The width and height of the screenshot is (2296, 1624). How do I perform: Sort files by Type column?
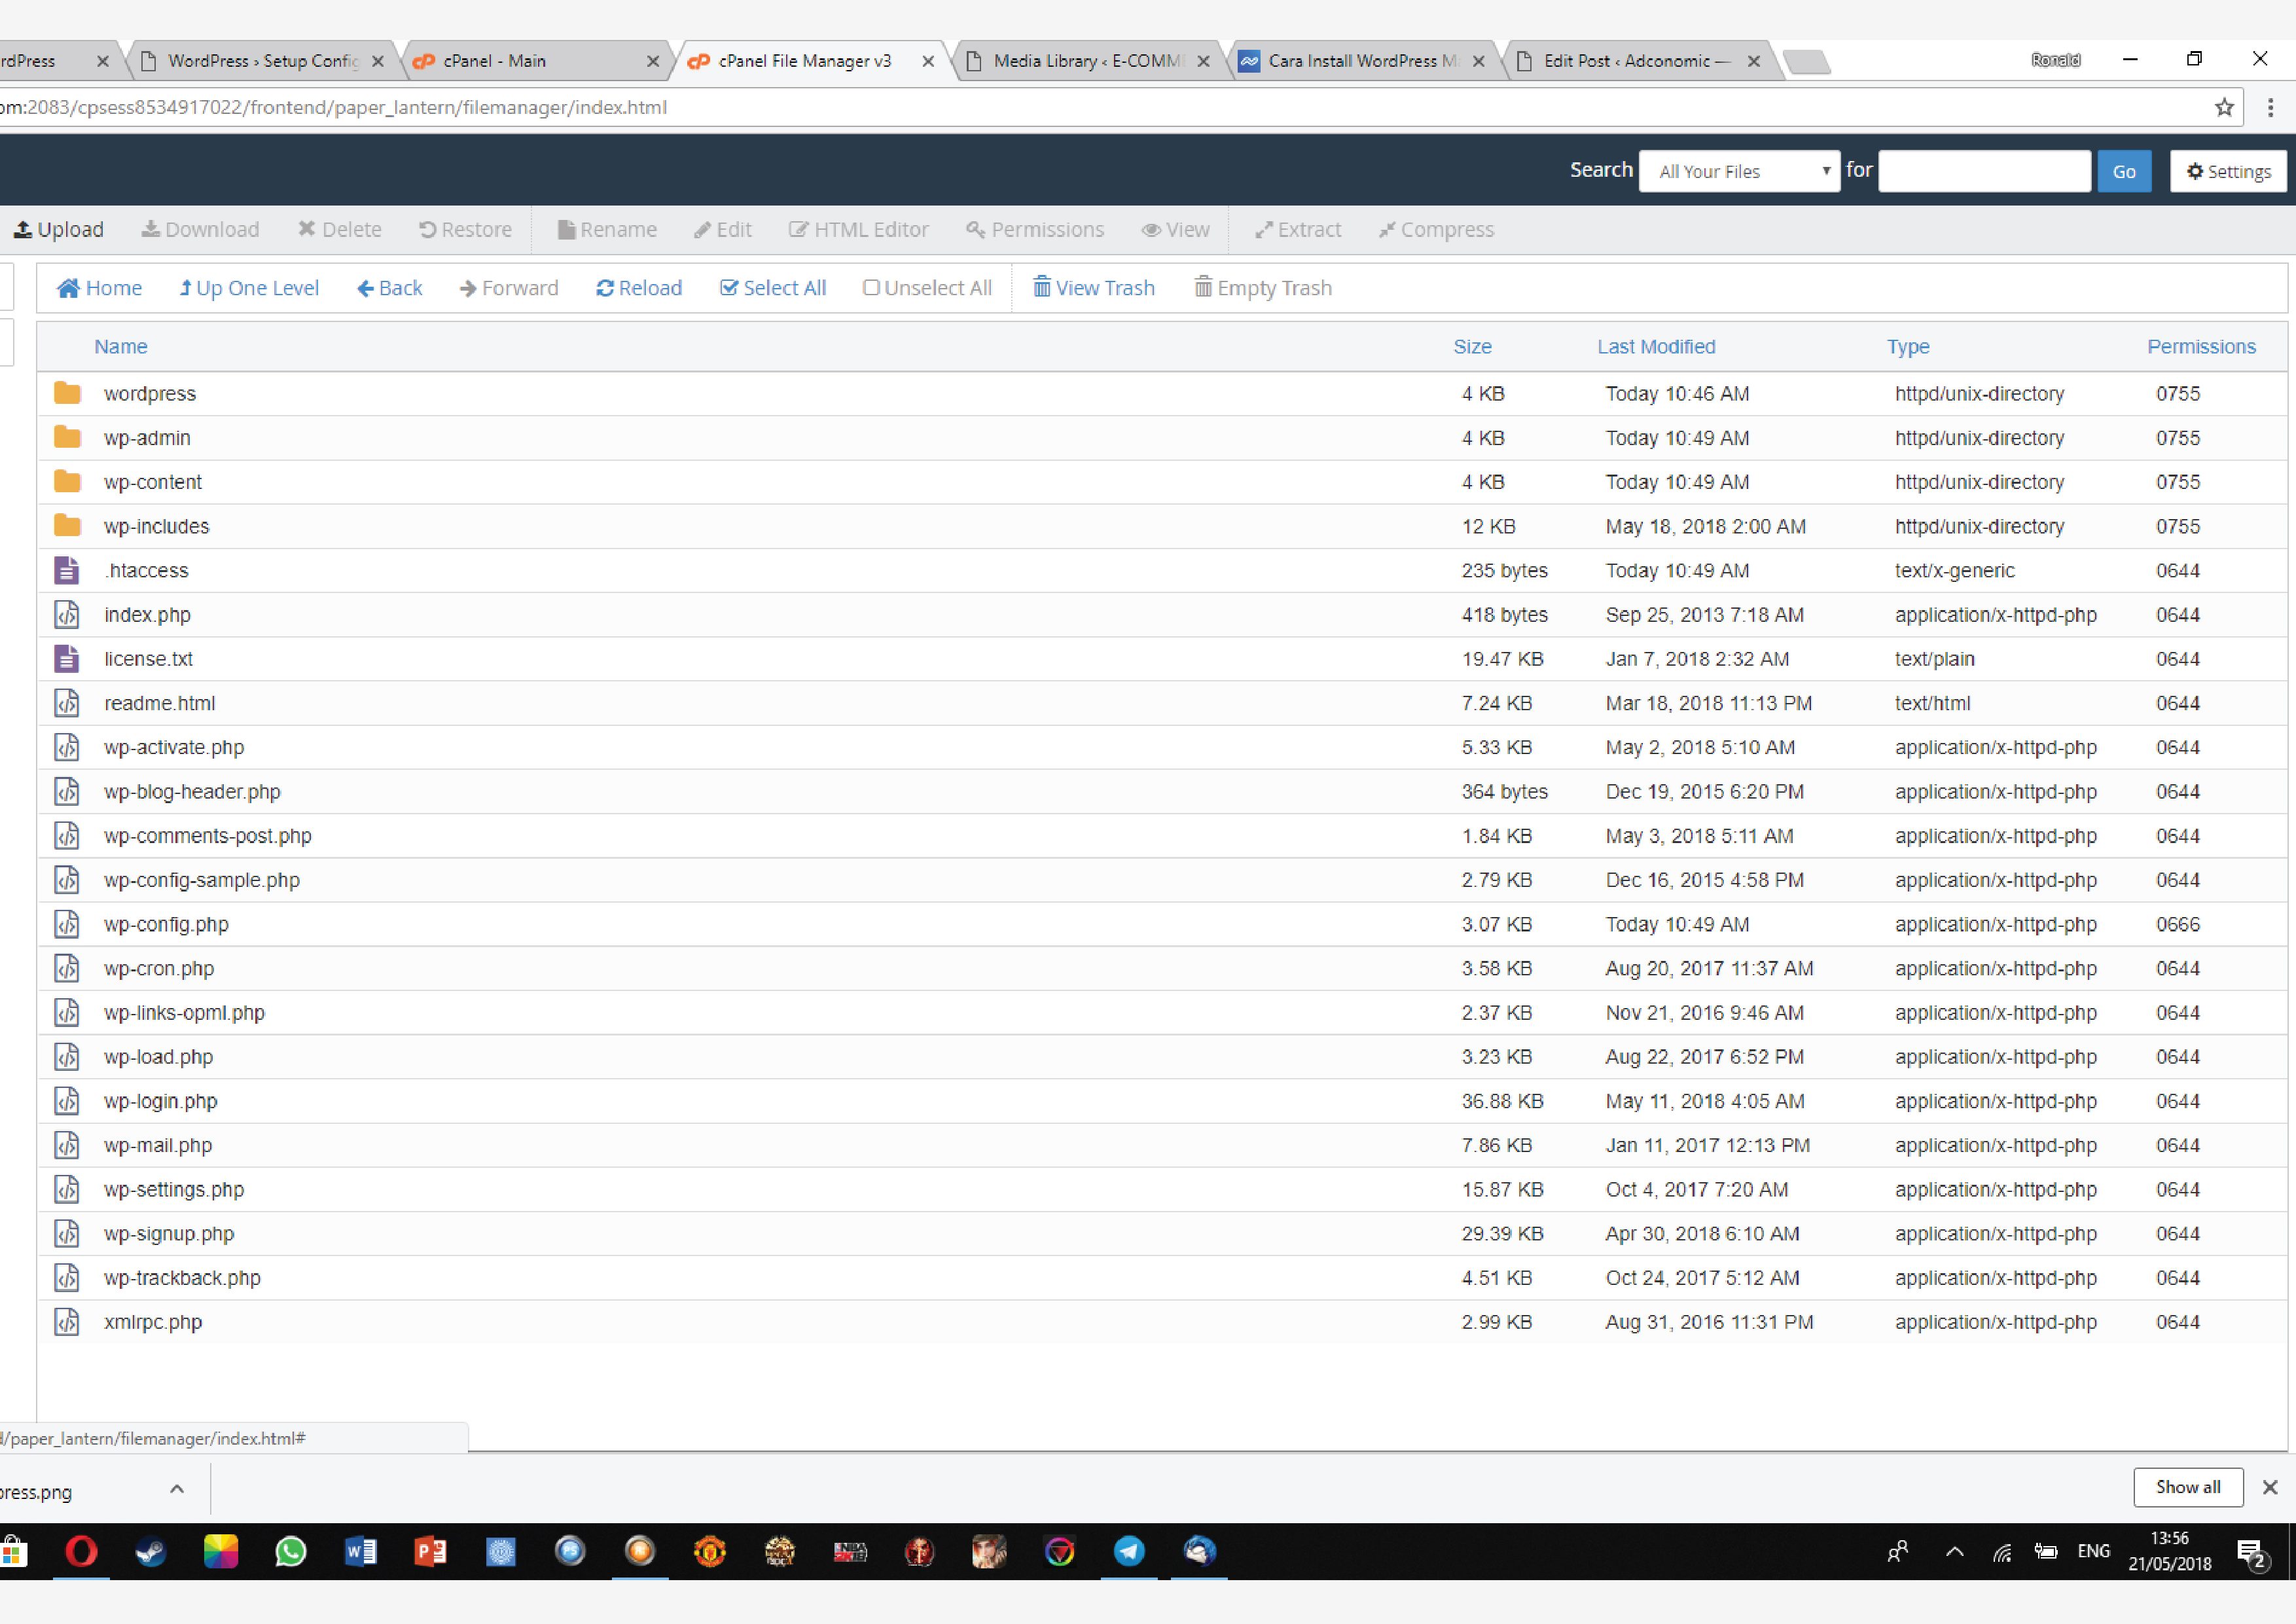(x=1908, y=347)
